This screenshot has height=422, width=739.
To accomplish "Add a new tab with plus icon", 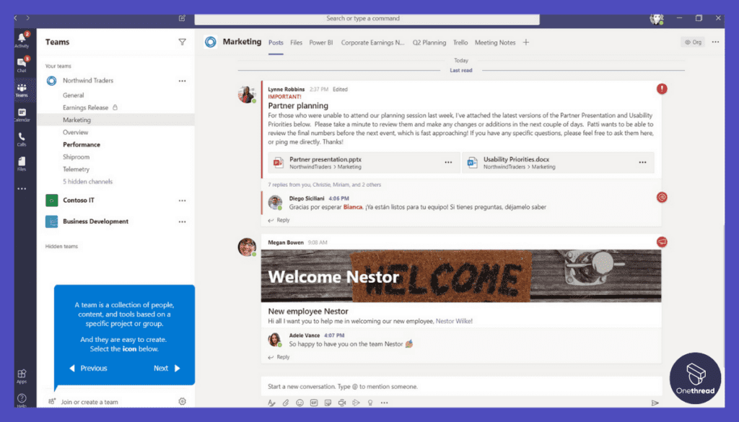I will click(x=526, y=43).
